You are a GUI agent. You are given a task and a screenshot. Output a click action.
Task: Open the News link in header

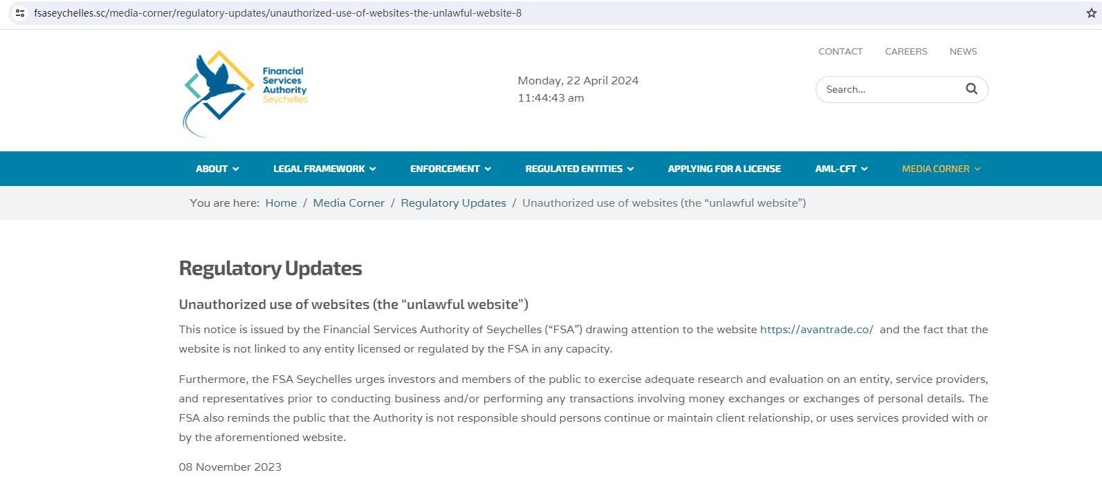click(963, 52)
